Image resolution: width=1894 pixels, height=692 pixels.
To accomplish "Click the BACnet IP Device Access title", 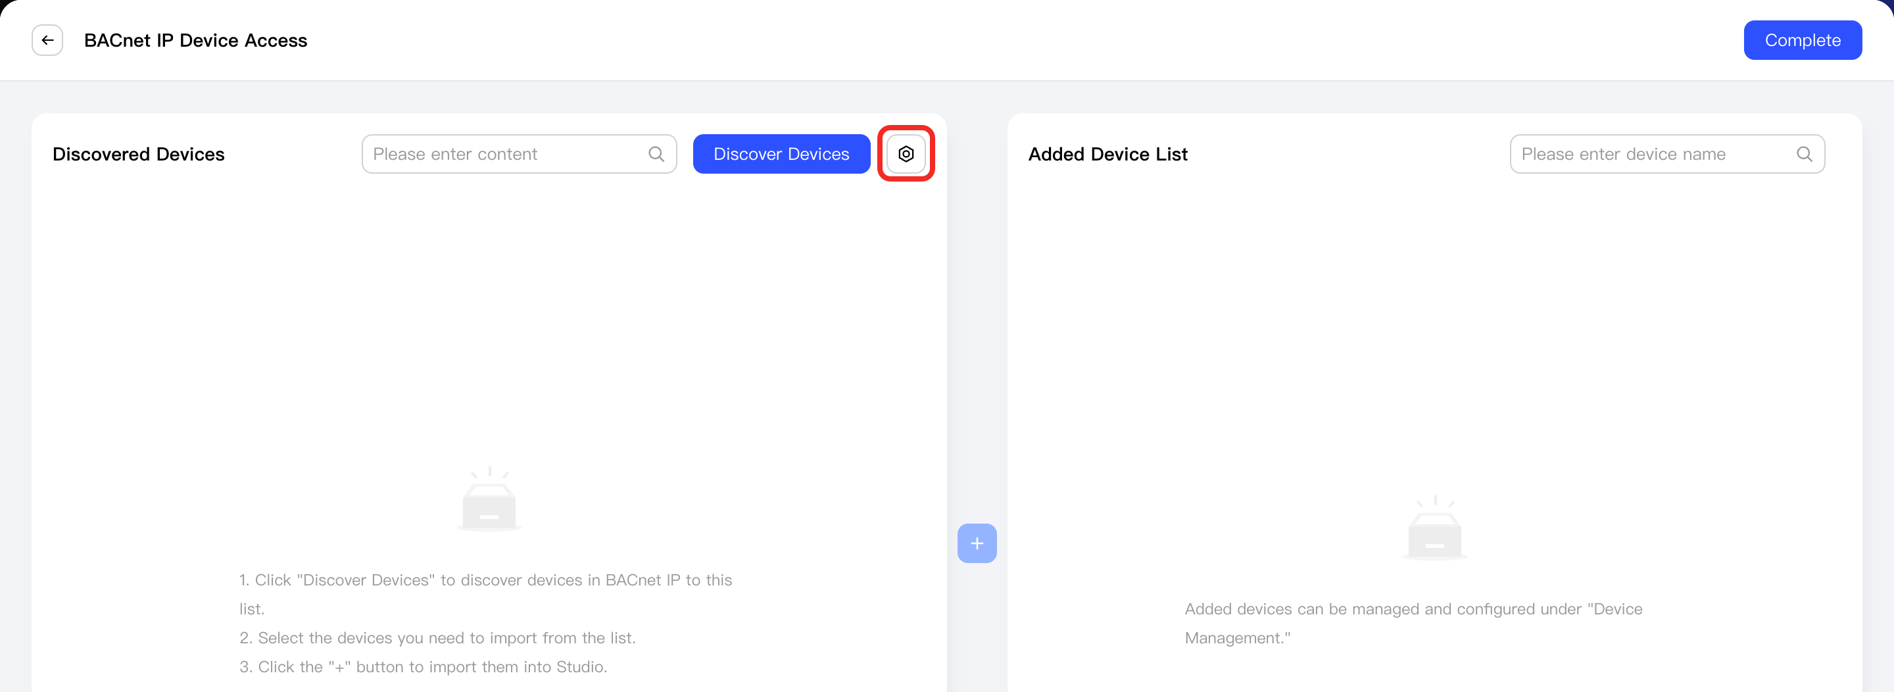I will [195, 40].
